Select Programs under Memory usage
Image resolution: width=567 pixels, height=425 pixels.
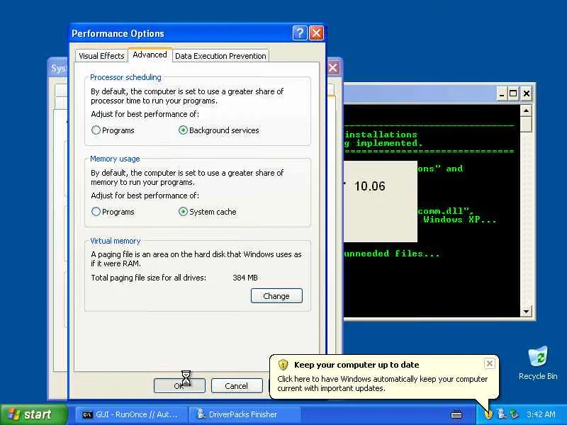[x=113, y=212]
